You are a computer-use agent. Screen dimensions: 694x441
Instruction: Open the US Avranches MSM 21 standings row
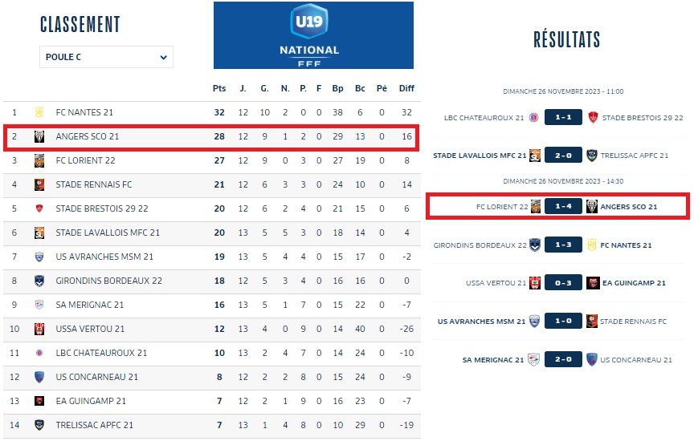pos(212,257)
